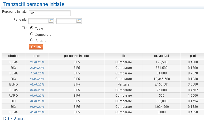Viewport: 204px width, 121px height.
Task: Click the 0.4650 price cell
Action: coord(193,112)
